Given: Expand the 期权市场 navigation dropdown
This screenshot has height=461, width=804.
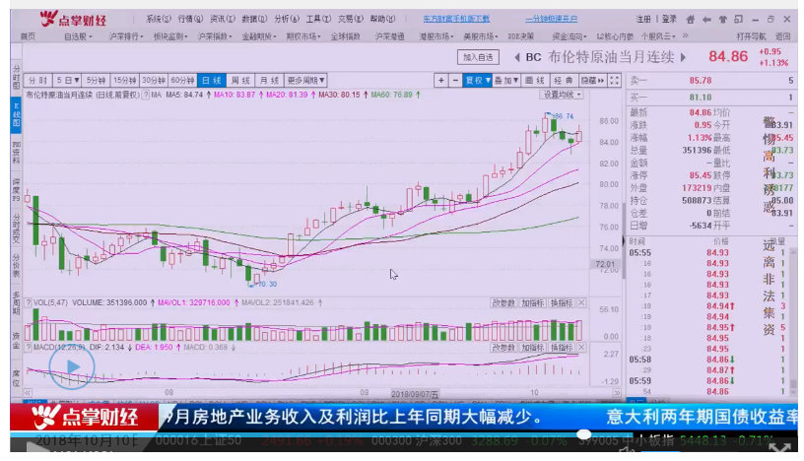Looking at the screenshot, I should pos(303,36).
